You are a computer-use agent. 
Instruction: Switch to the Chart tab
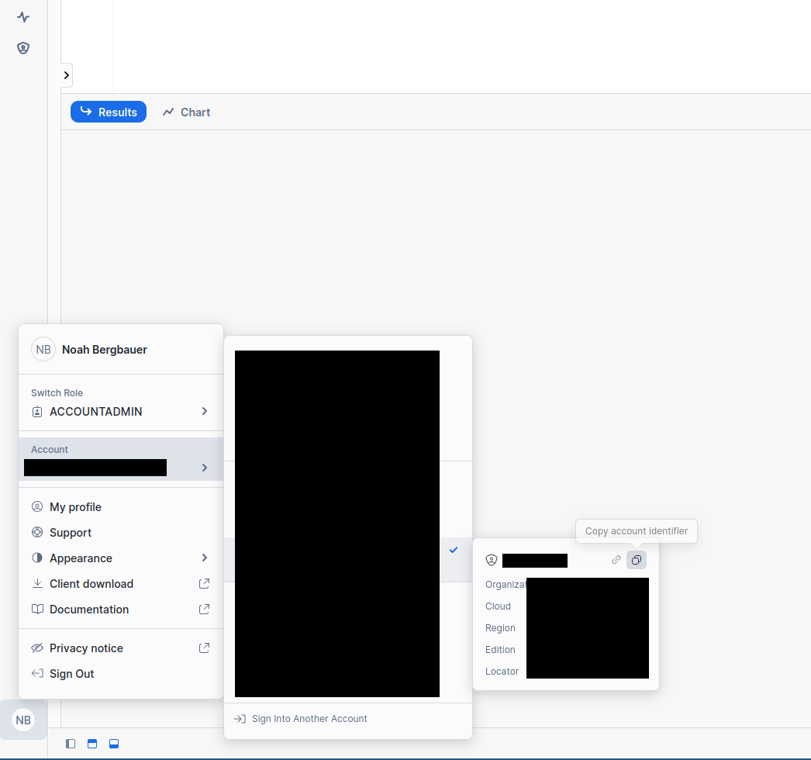tap(186, 112)
